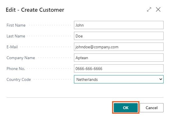Edit the Company Name field showing Aptean
This screenshot has height=120, width=173.
coord(119,58)
